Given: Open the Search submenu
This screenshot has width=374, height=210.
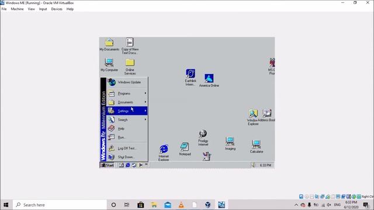Looking at the screenshot, I should (x=127, y=120).
